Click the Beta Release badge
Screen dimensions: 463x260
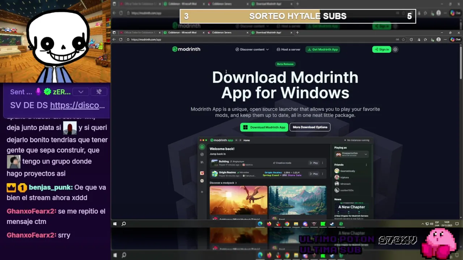click(x=285, y=64)
